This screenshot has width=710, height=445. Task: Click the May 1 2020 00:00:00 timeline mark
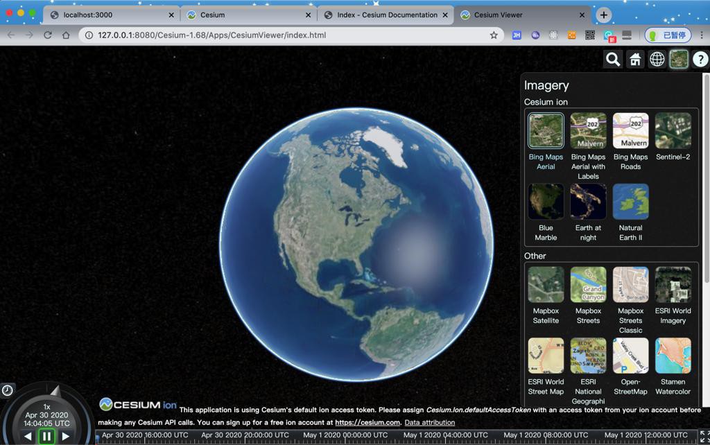345,435
